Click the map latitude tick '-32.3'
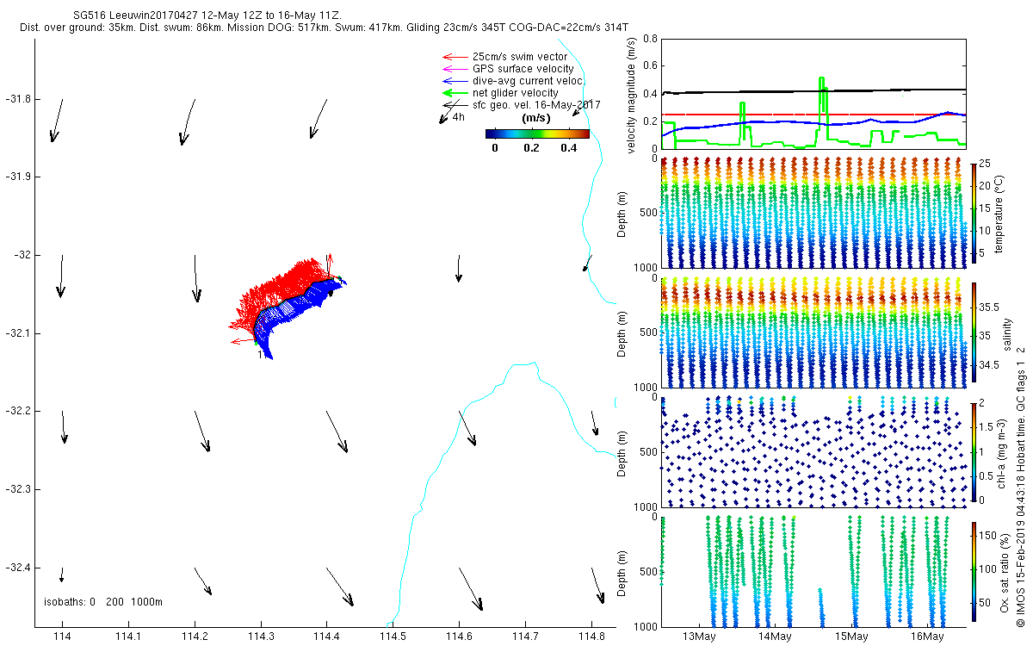Viewport: 1033px width, 646px height. [17, 489]
